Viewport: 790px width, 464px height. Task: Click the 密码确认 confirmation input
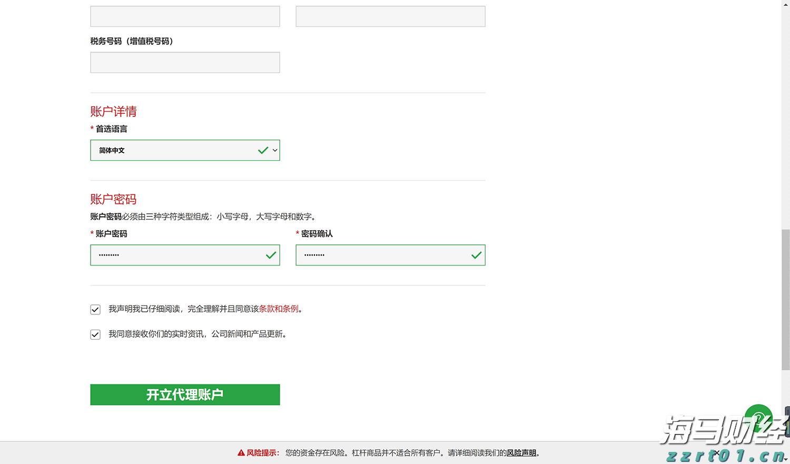379,255
